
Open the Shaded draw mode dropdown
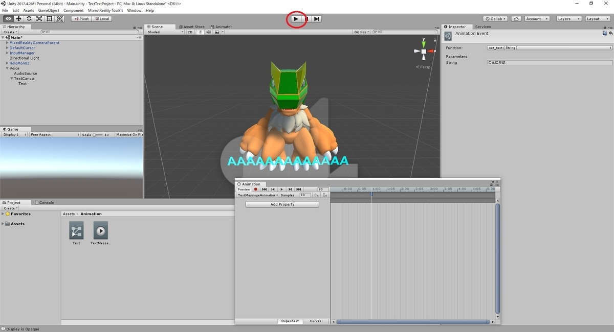click(x=165, y=32)
